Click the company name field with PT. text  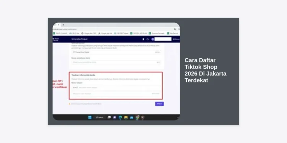coord(116,52)
